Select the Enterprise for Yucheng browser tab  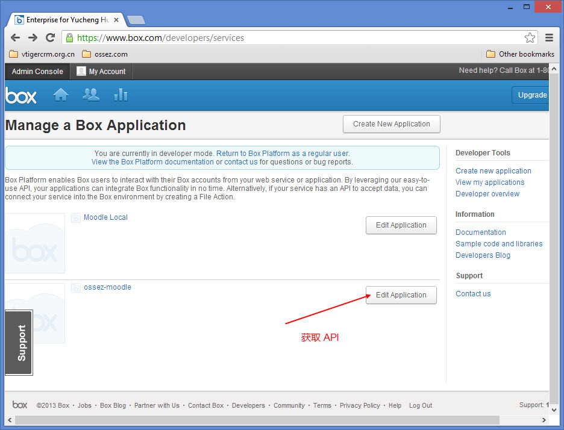(x=66, y=20)
